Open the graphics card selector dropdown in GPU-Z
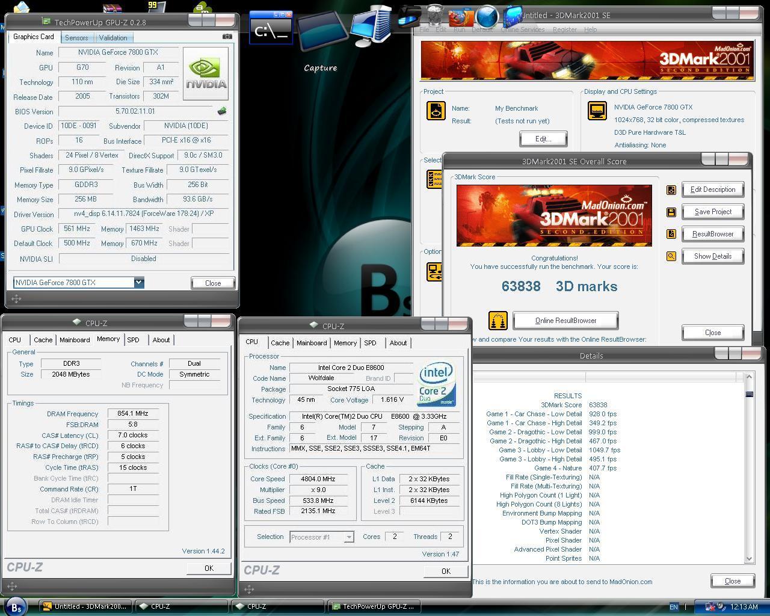Image resolution: width=770 pixels, height=616 pixels. click(139, 282)
